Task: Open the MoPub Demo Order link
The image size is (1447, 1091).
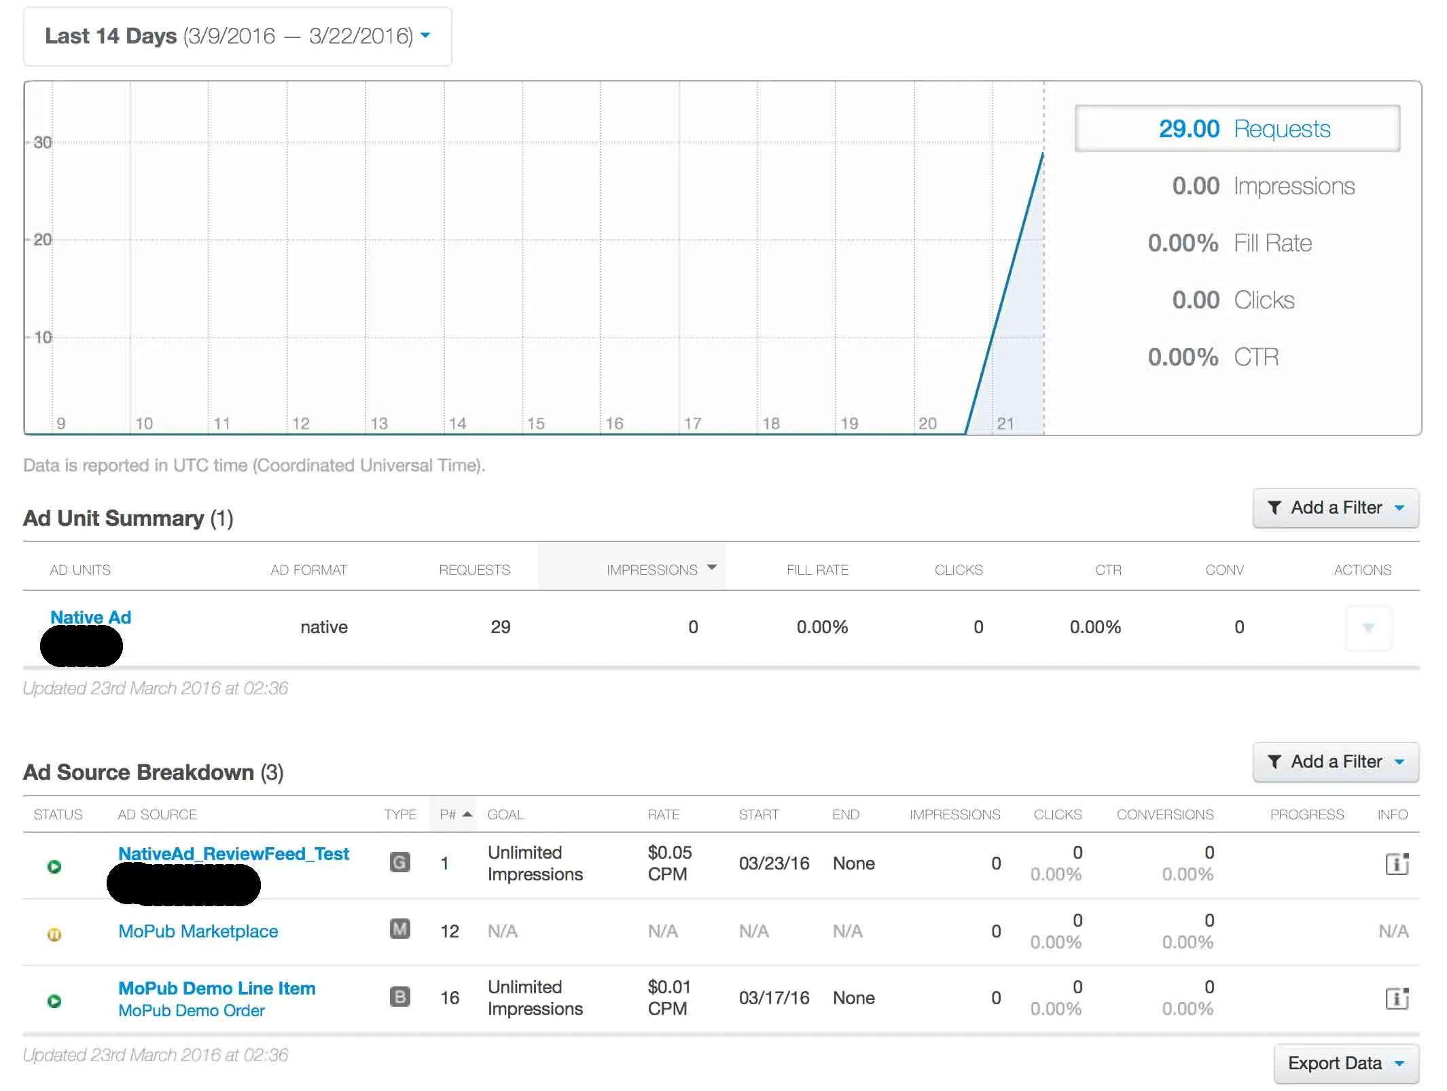Action: (x=191, y=1010)
